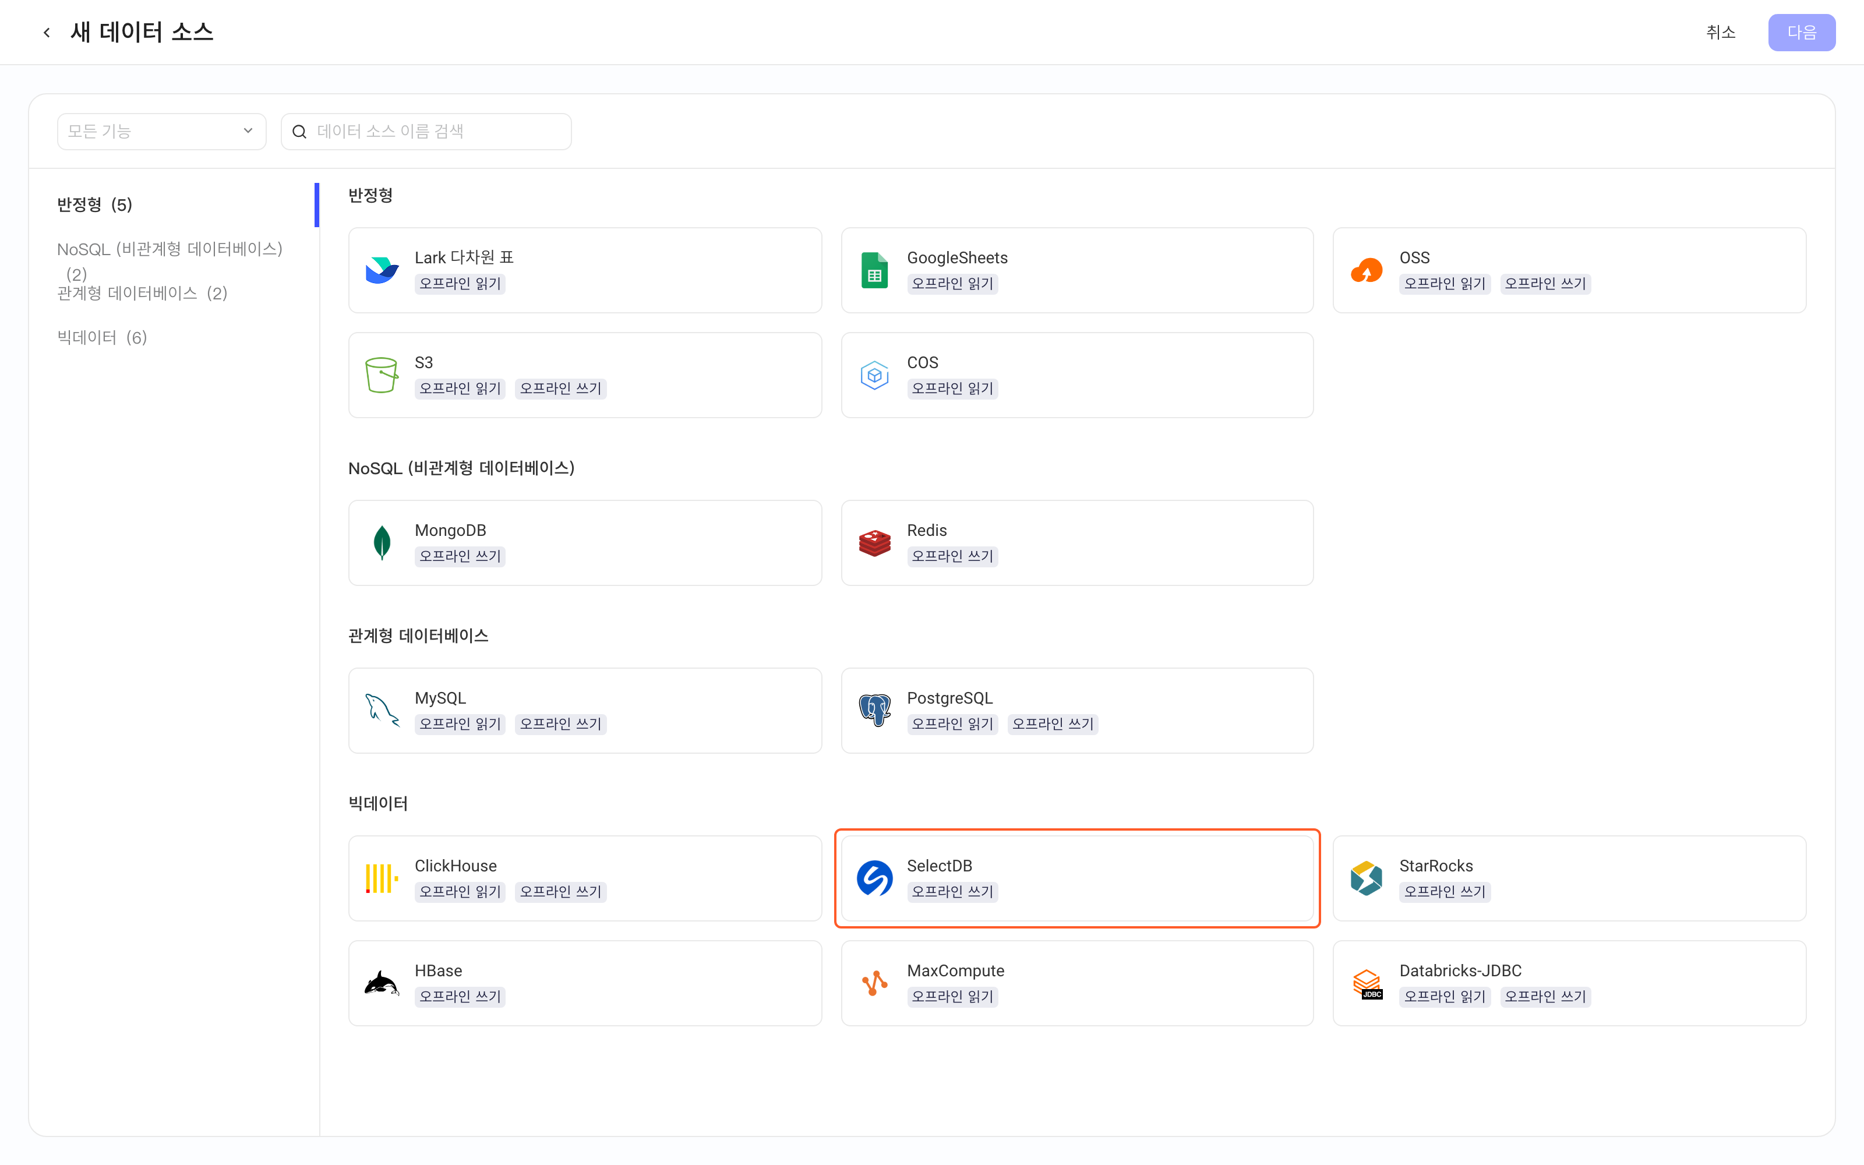Click the search field for data source names
Screen dimensions: 1864x1165
[426, 132]
